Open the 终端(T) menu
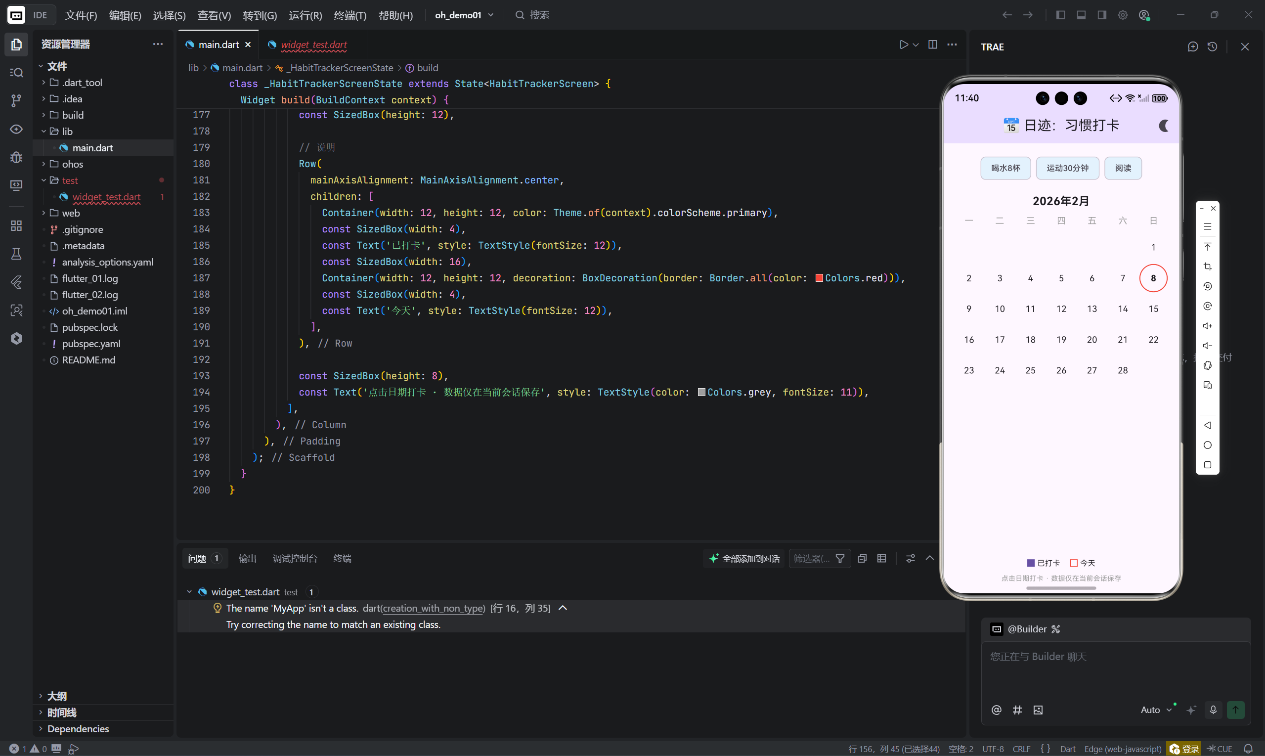The image size is (1265, 756). [350, 15]
